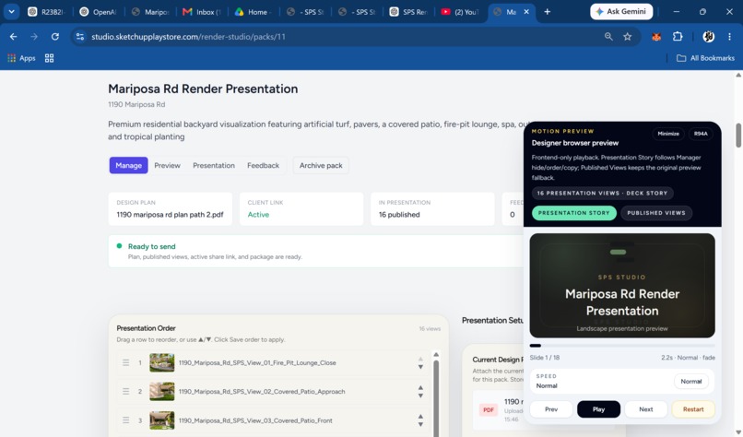Select the Manage tab
This screenshot has height=437, width=743.
click(x=128, y=165)
